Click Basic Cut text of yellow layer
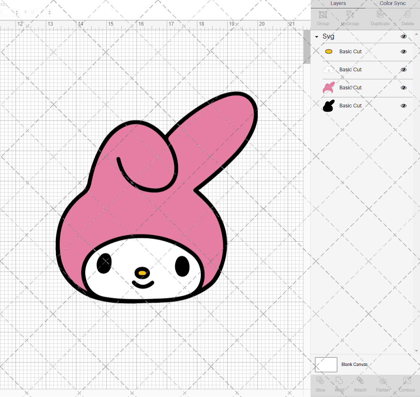 click(x=350, y=52)
